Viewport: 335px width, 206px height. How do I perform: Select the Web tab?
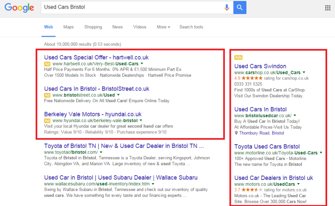pyautogui.click(x=49, y=27)
